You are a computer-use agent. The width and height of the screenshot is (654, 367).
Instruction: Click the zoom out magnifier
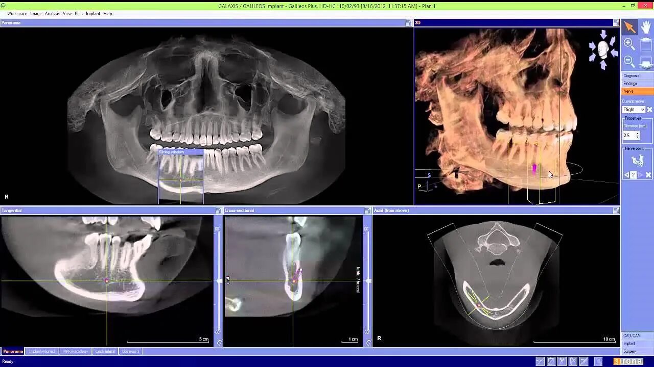(x=629, y=62)
